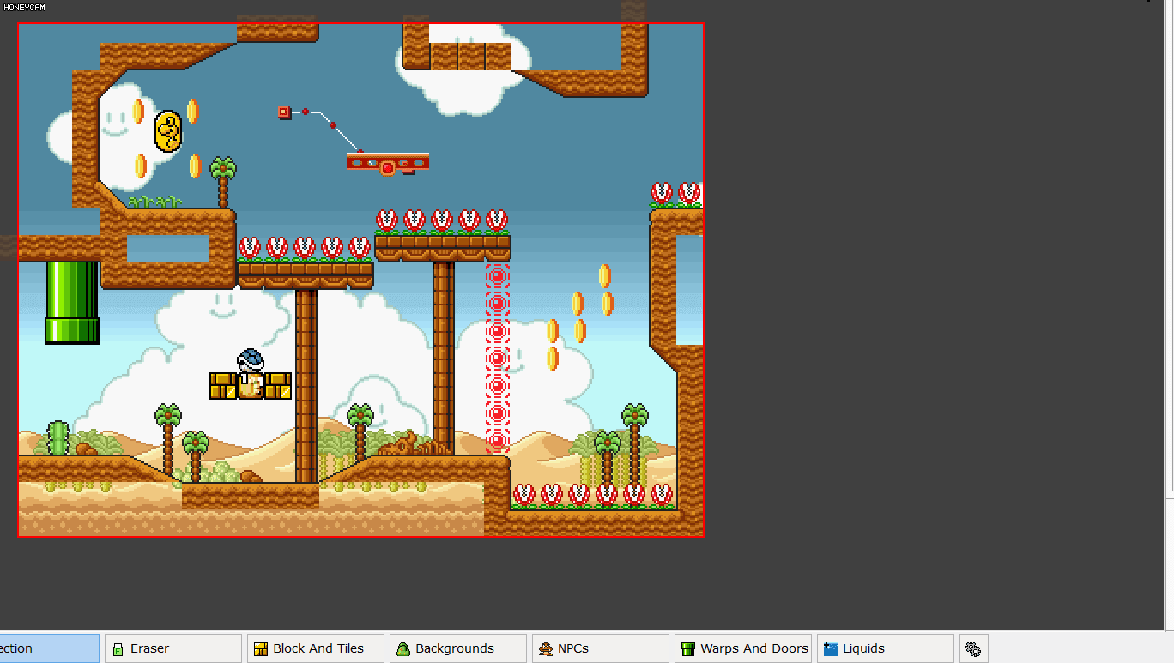
Task: Select the palm tree on the upper ledge
Action: (223, 182)
